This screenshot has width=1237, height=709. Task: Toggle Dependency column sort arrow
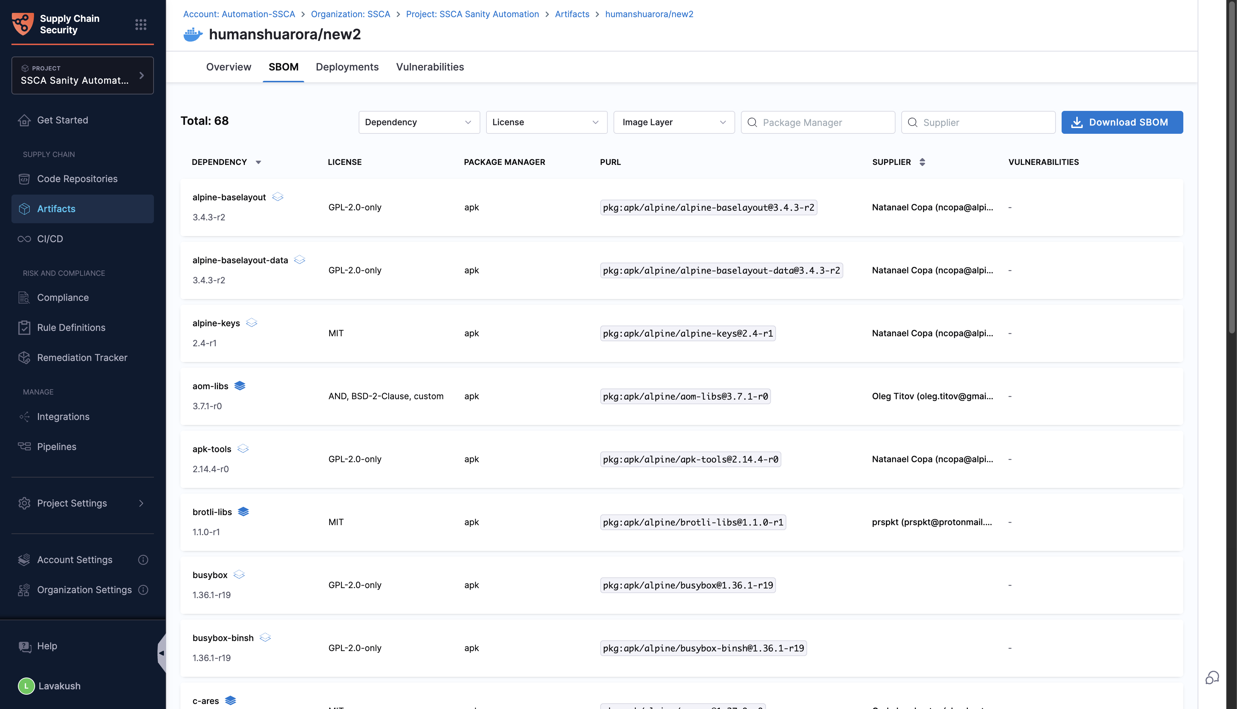(x=258, y=162)
